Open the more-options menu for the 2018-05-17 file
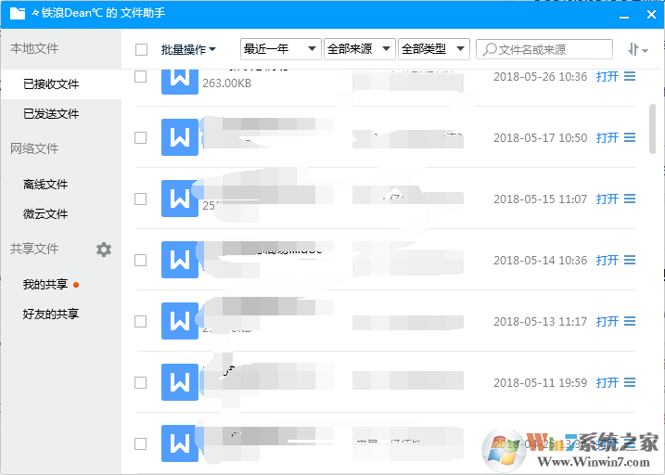Viewport: 665px width, 475px height. click(x=630, y=137)
